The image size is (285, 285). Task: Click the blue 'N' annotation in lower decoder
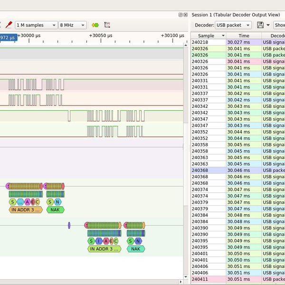coord(138,241)
